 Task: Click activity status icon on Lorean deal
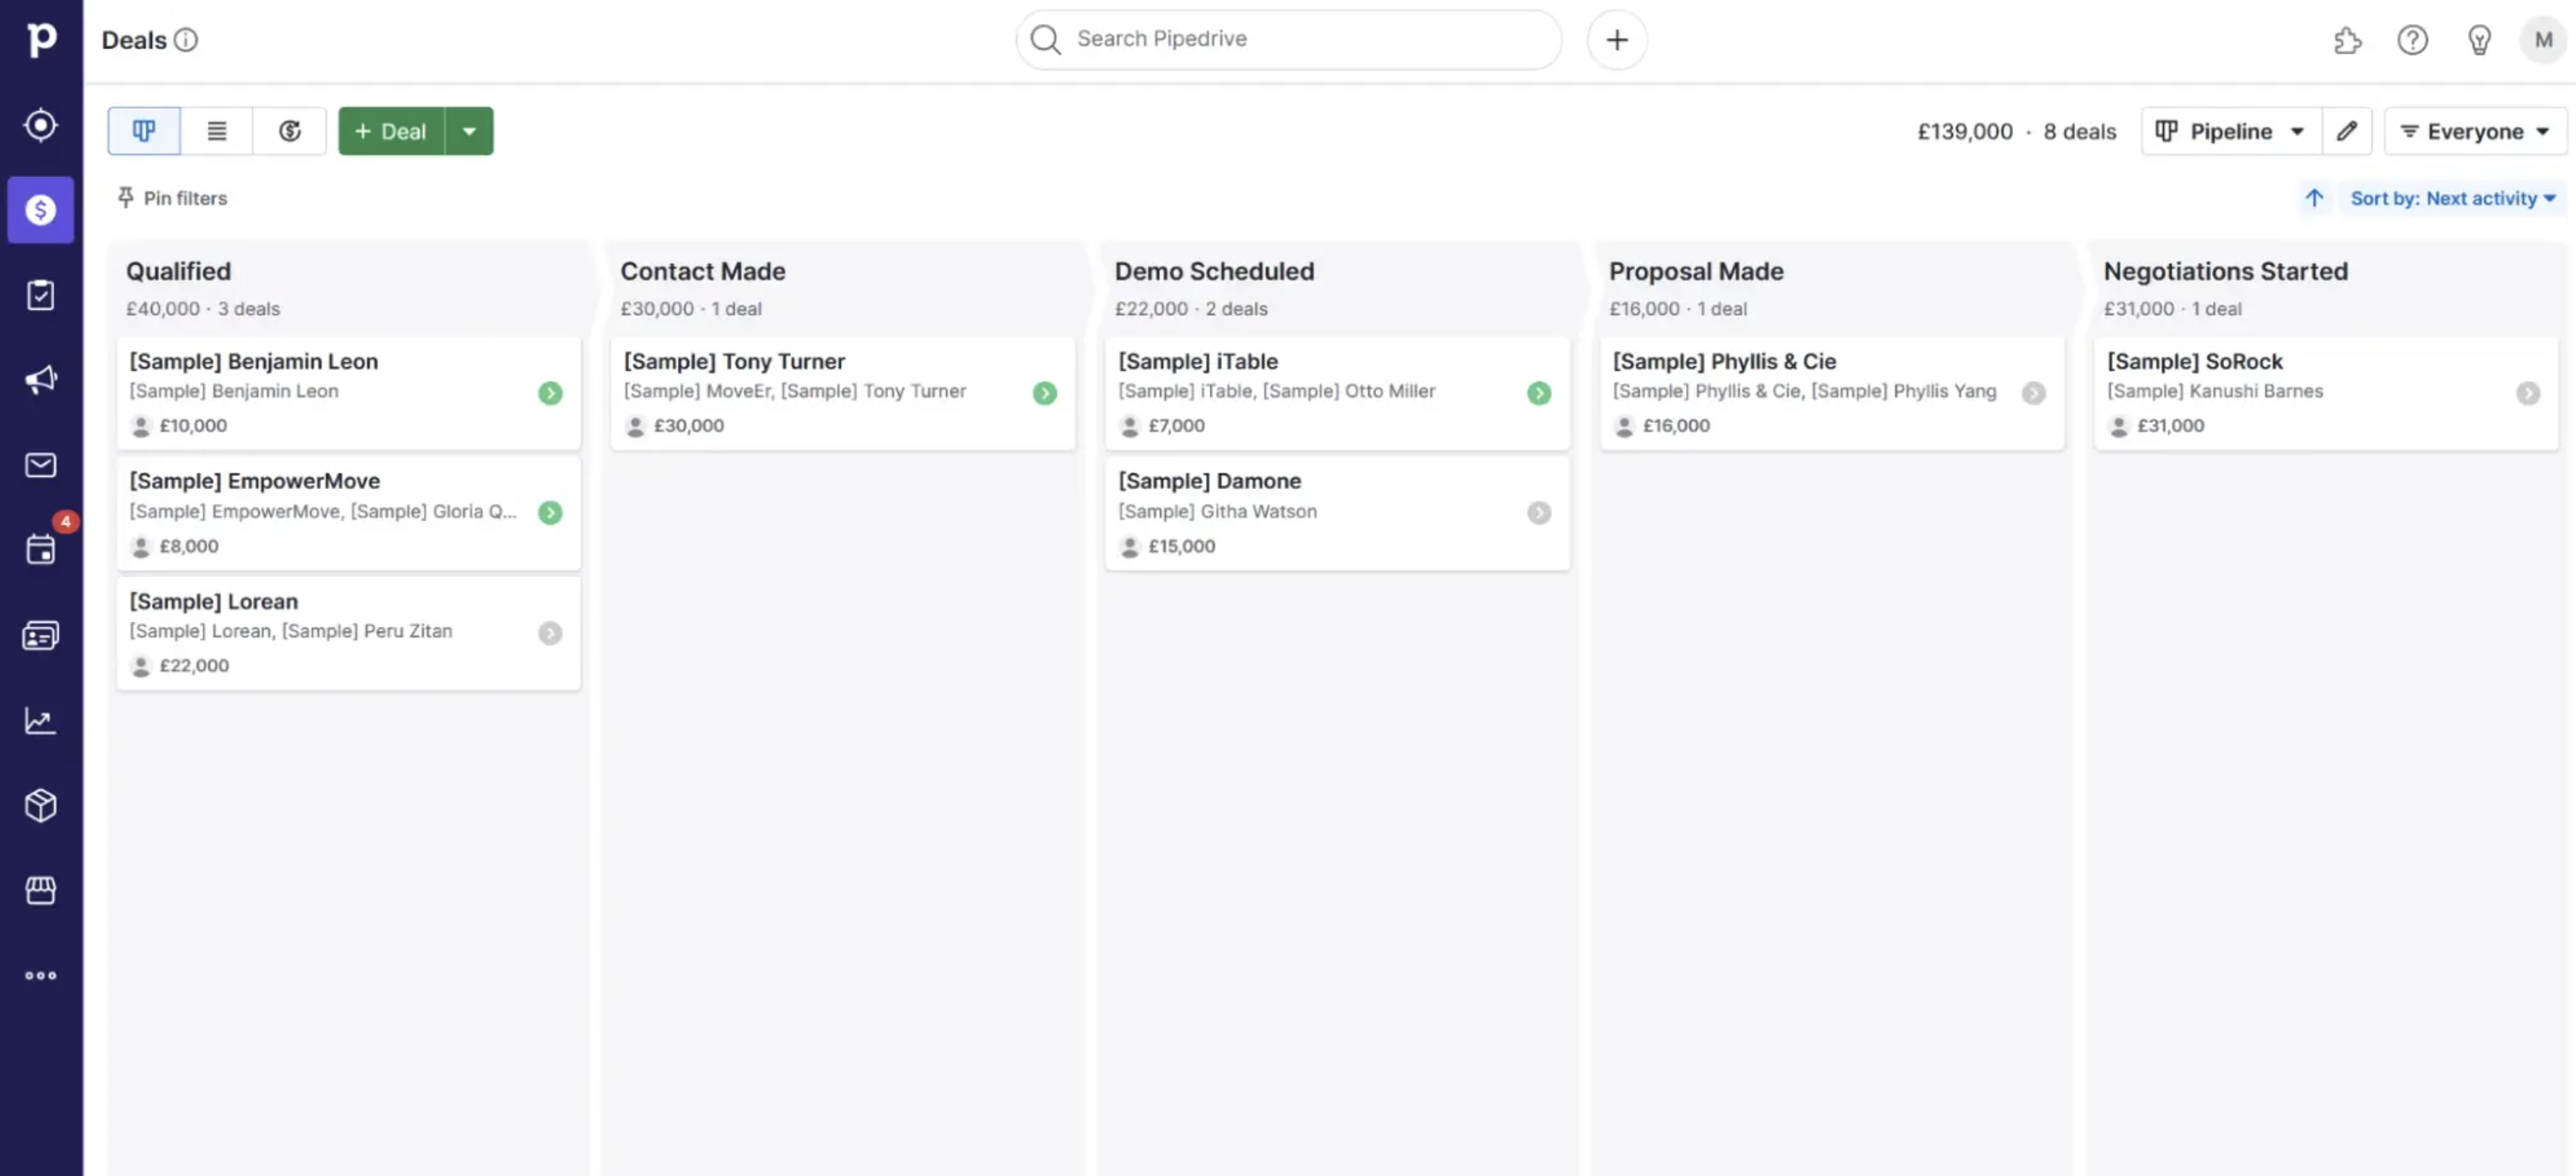(550, 633)
